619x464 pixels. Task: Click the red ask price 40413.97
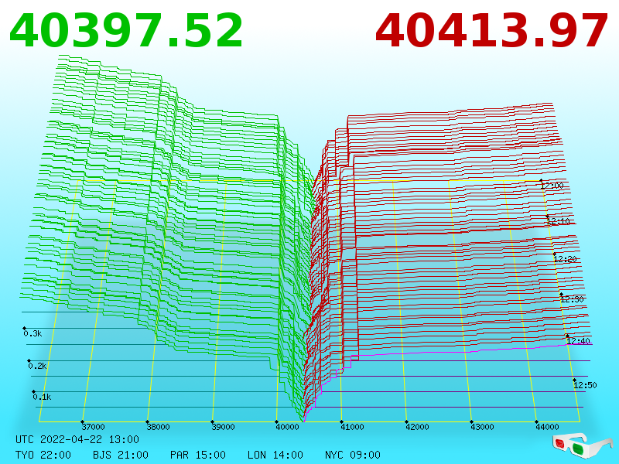point(491,31)
